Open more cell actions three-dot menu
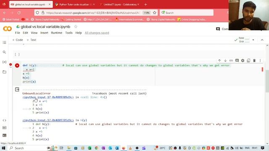 click(x=260, y=60)
